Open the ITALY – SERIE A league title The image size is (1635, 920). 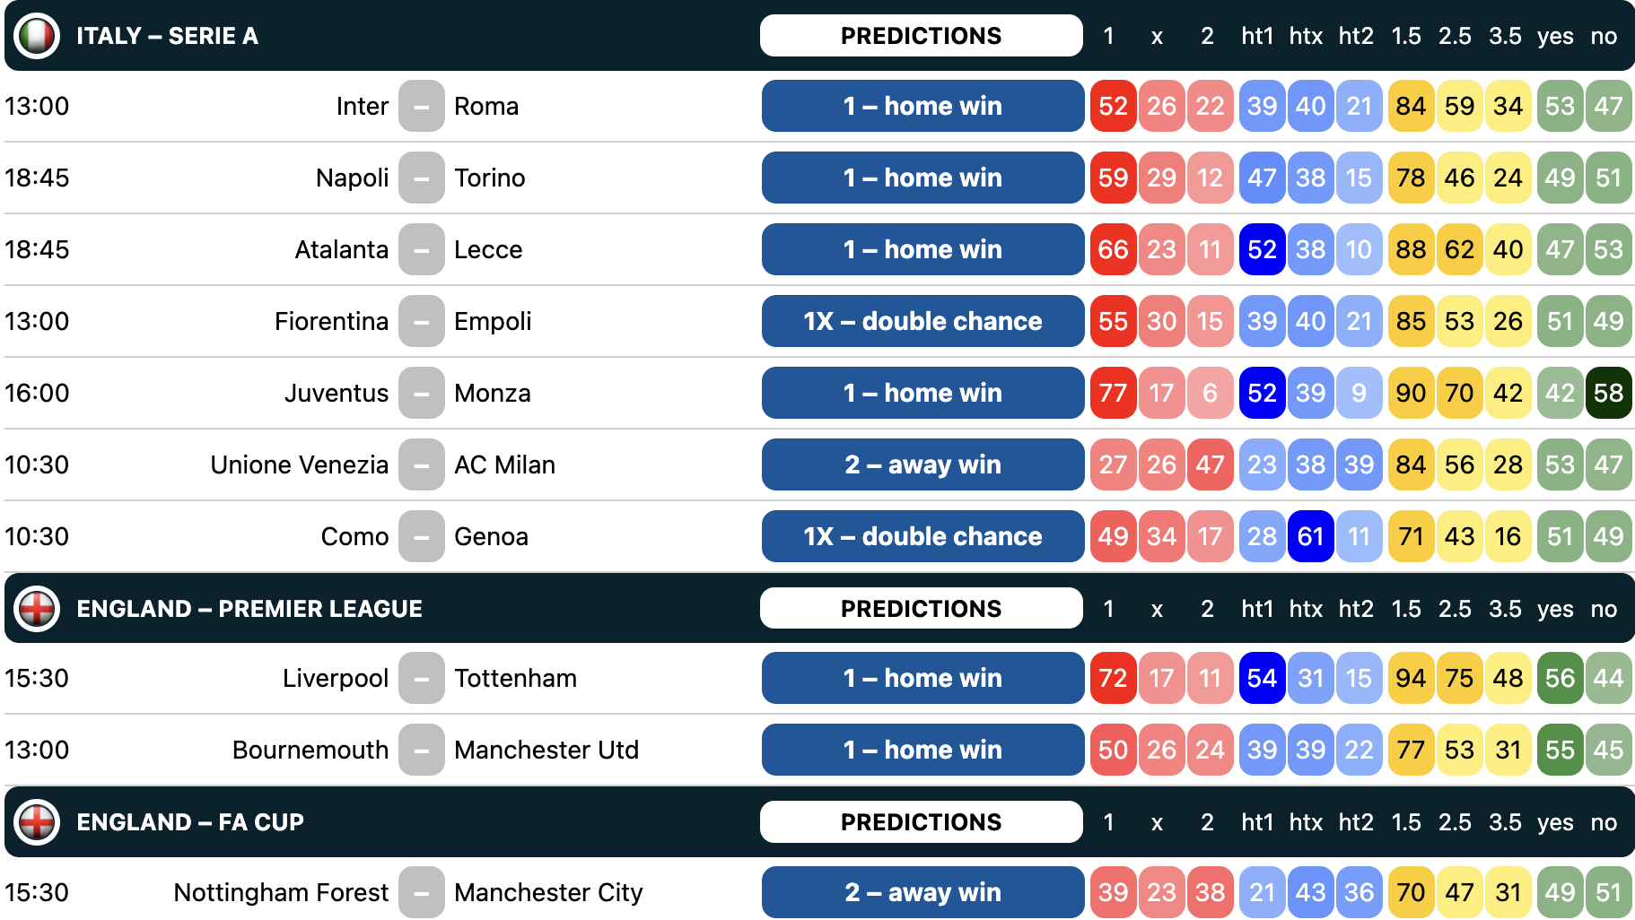[167, 36]
